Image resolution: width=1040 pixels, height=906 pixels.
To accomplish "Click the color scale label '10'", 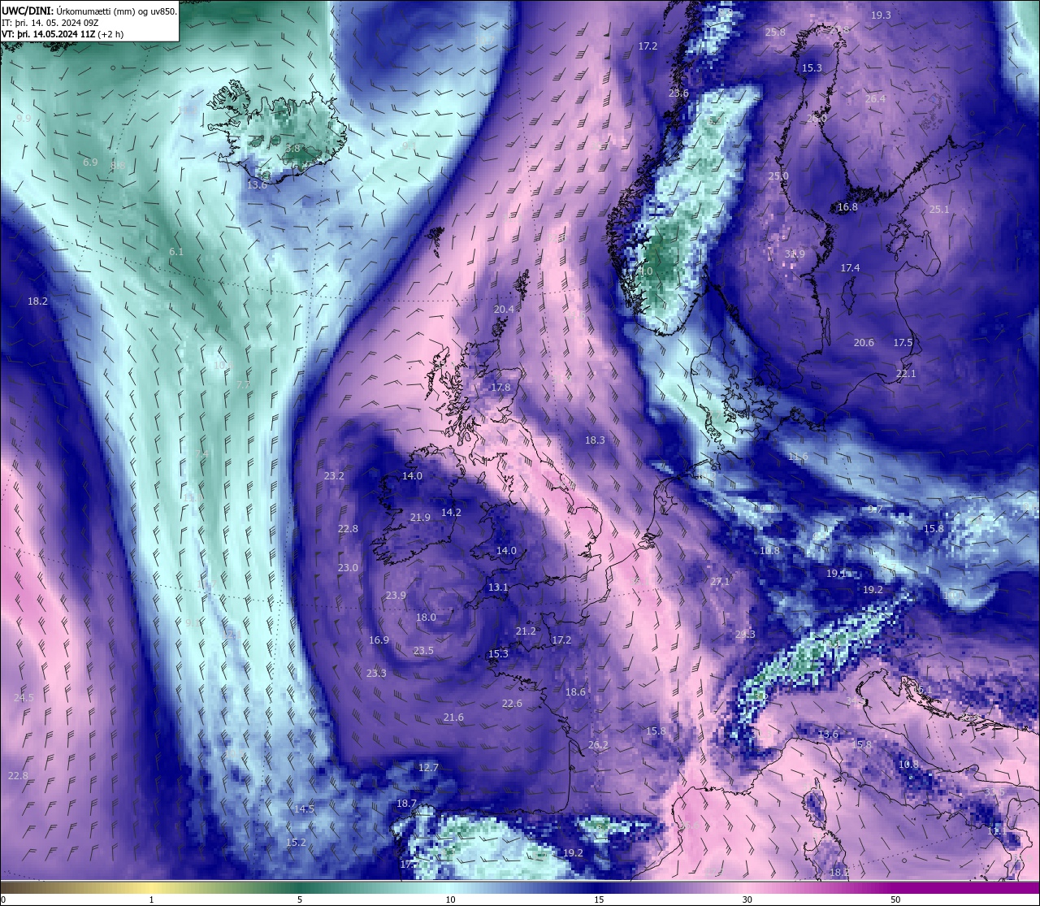I will (449, 899).
